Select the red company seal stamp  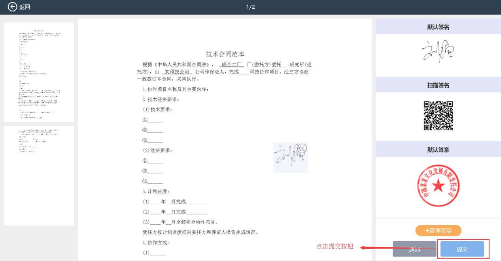coord(438,186)
